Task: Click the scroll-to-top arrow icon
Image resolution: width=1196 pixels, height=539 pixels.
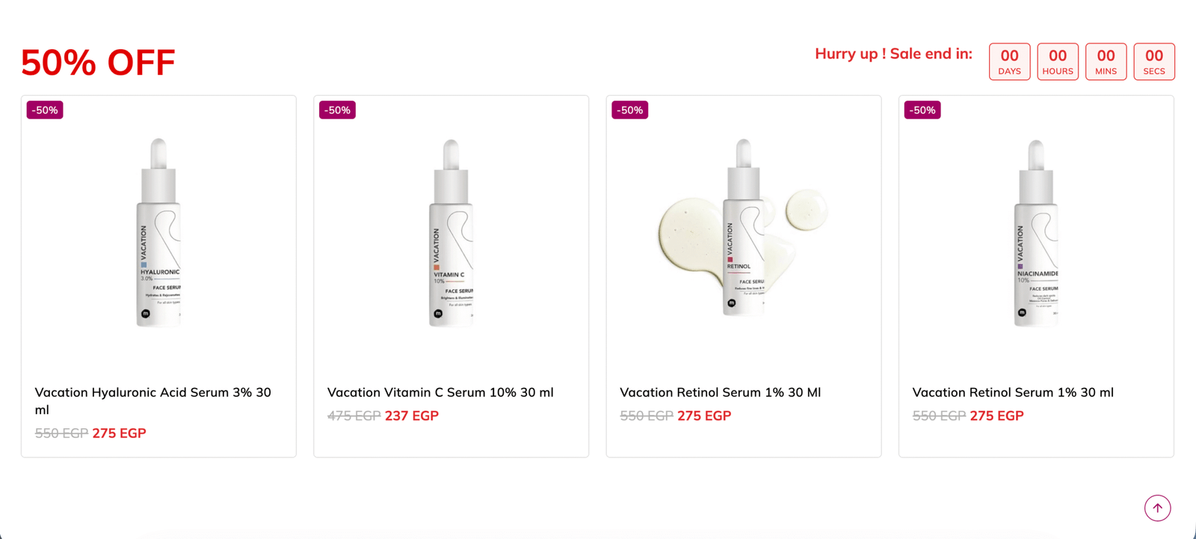Action: pyautogui.click(x=1157, y=508)
